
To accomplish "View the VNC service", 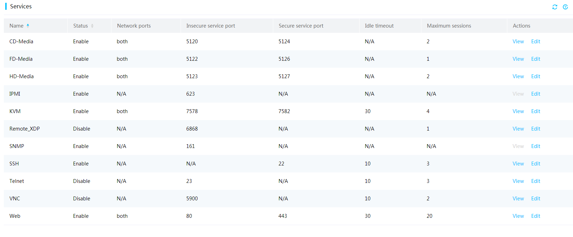I will (x=518, y=199).
